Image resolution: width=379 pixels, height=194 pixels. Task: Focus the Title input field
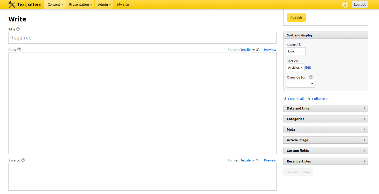click(x=142, y=38)
